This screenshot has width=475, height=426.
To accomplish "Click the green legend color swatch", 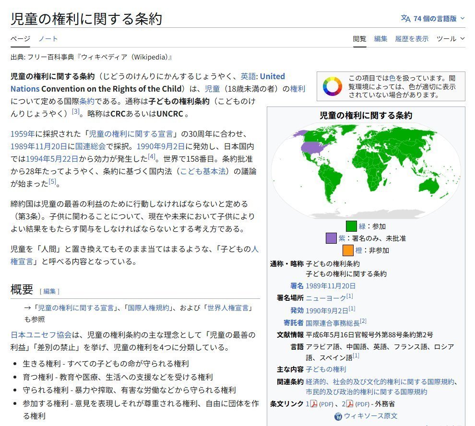I will 351,226.
